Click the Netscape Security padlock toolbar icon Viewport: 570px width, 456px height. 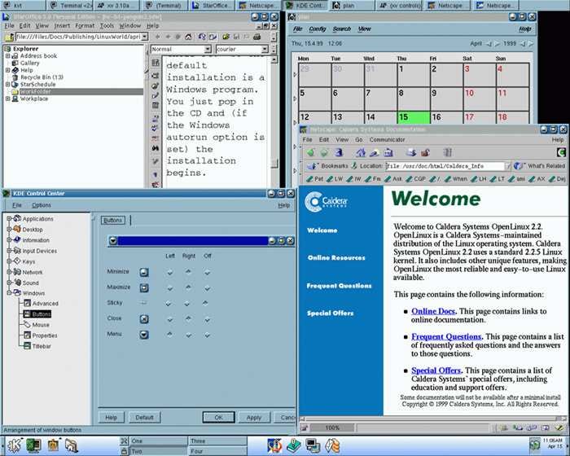pyautogui.click(x=425, y=152)
